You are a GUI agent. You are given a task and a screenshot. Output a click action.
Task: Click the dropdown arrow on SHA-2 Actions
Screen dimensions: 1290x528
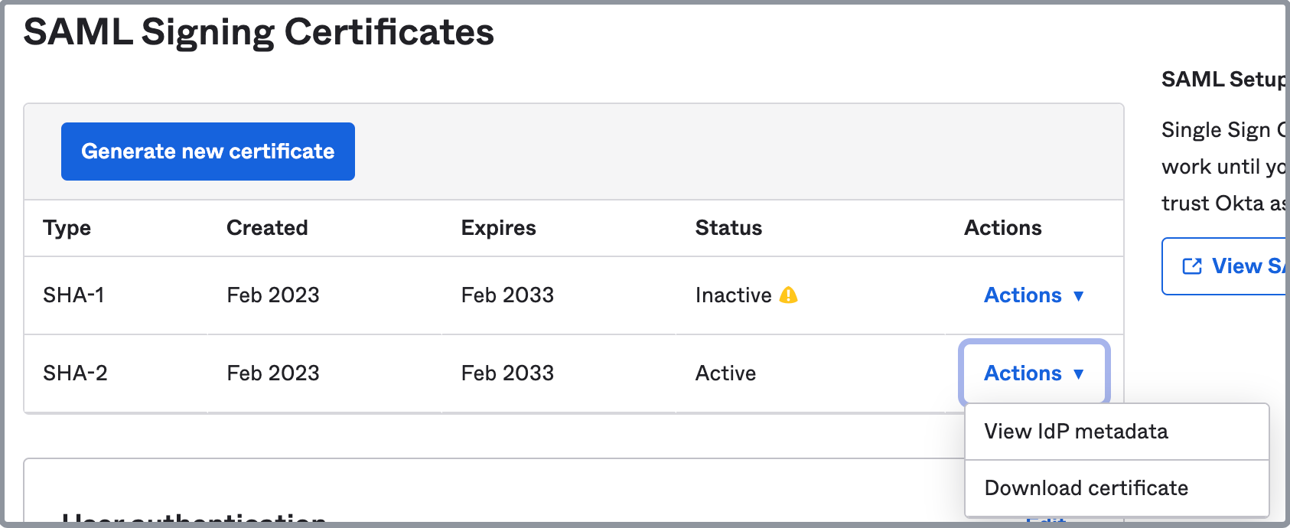1080,373
